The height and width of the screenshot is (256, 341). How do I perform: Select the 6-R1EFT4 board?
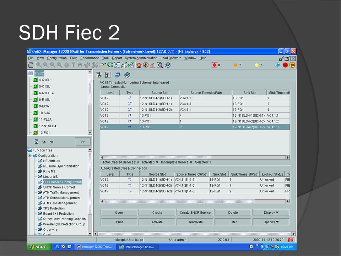pyautogui.click(x=46, y=93)
